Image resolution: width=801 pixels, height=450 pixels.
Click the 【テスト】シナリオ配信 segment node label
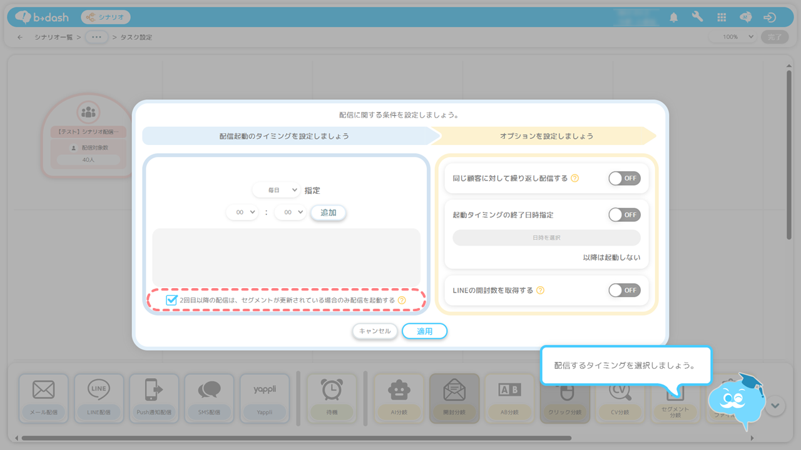click(88, 132)
